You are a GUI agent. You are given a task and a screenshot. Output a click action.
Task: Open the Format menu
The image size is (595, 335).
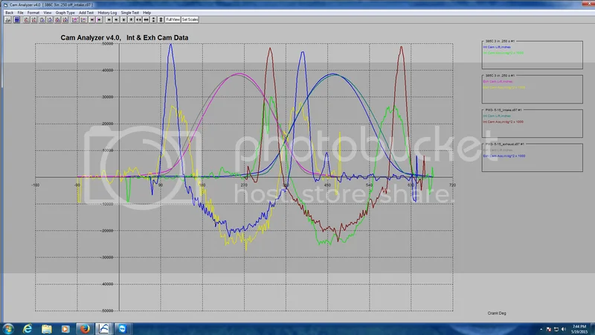coord(33,13)
